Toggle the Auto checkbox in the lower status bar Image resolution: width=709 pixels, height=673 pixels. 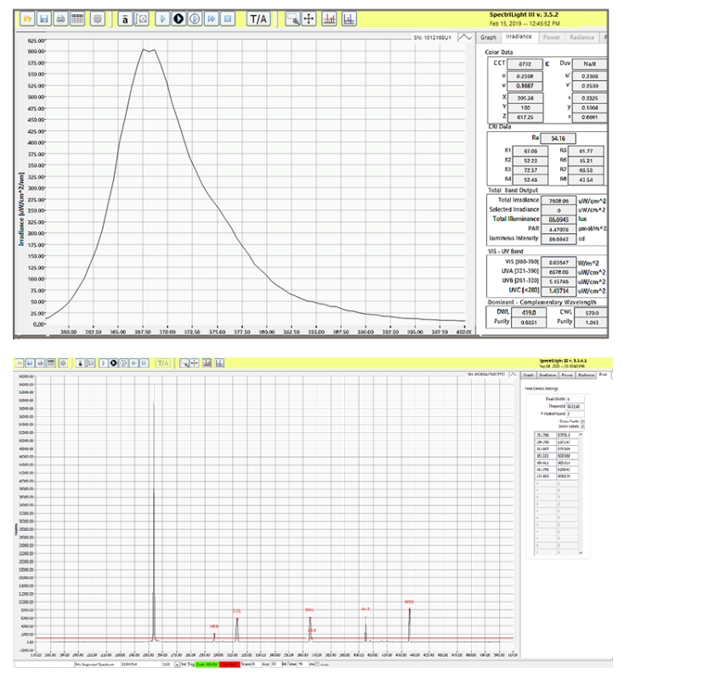pyautogui.click(x=317, y=664)
